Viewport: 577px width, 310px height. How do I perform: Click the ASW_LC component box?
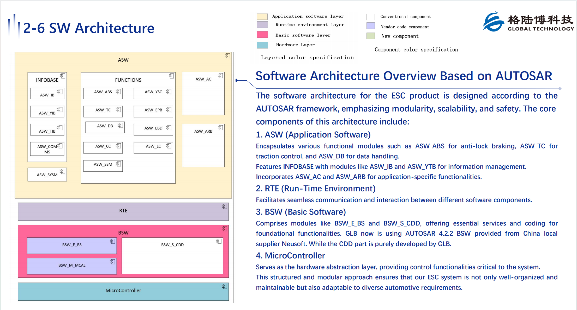[153, 148]
